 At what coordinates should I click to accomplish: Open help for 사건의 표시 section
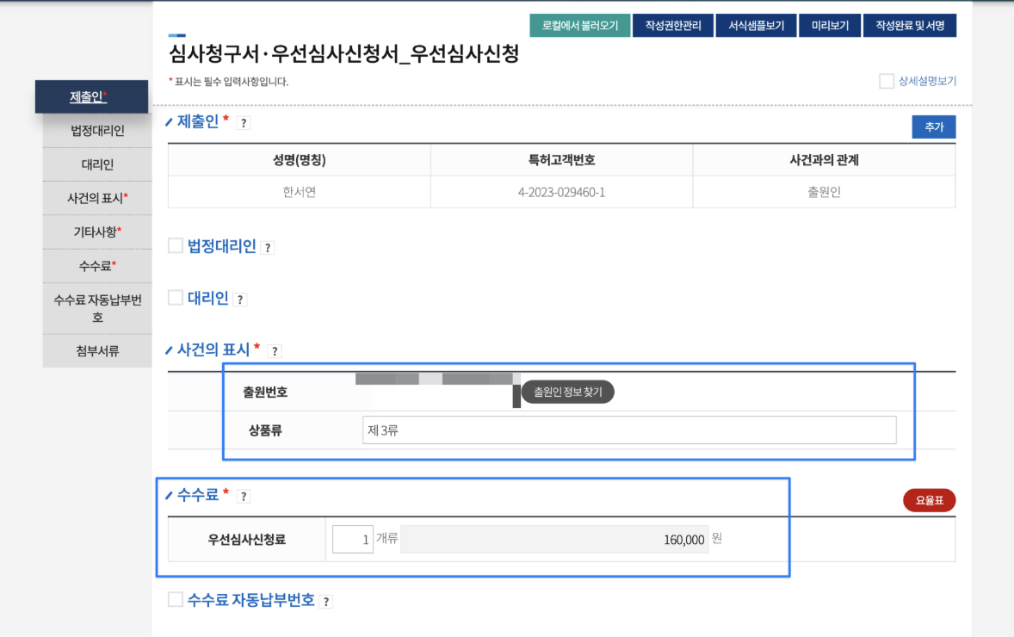point(274,350)
